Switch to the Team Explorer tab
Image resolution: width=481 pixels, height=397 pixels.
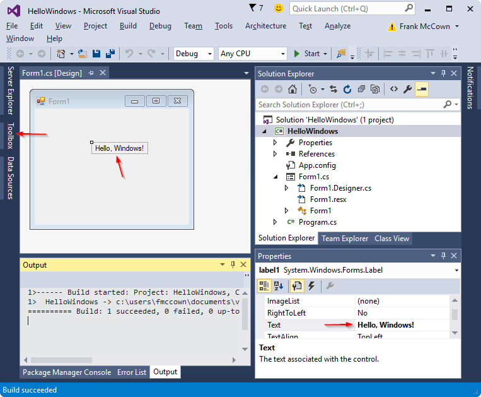(345, 239)
